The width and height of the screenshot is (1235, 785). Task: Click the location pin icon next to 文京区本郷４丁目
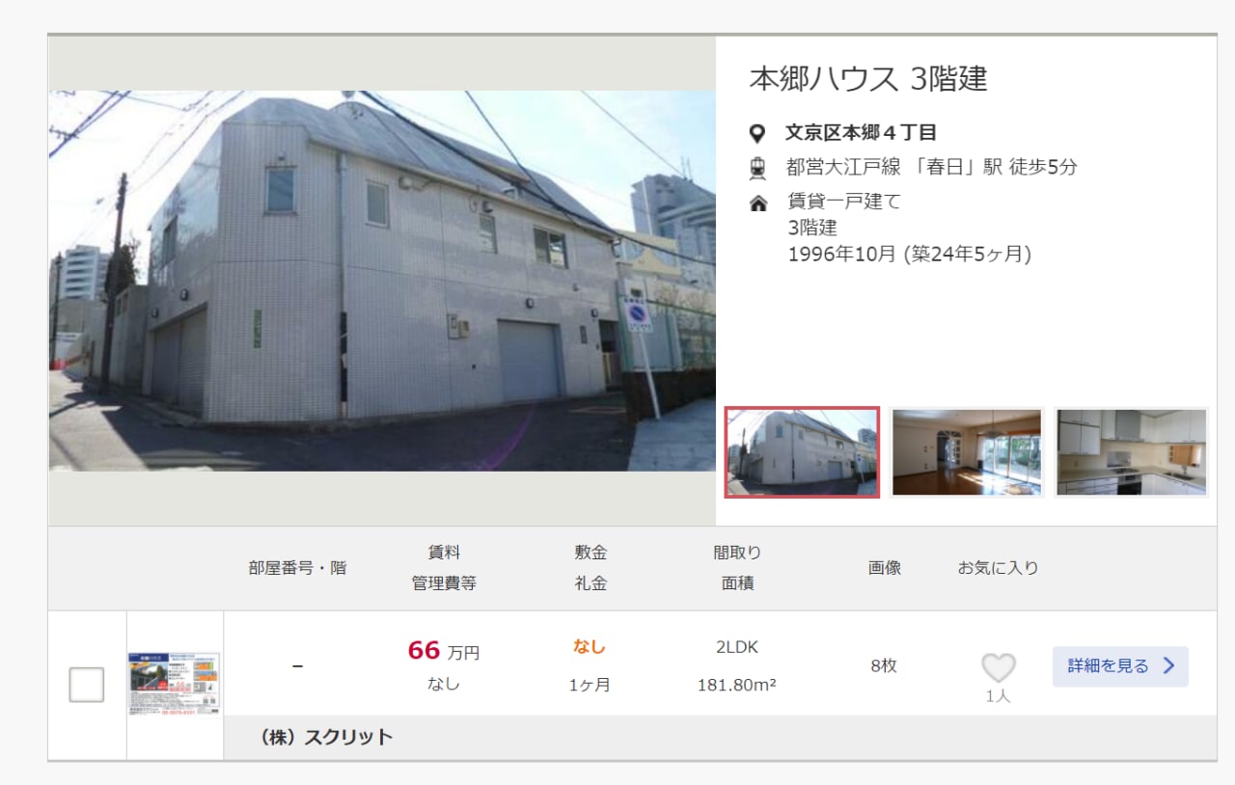coord(757,133)
